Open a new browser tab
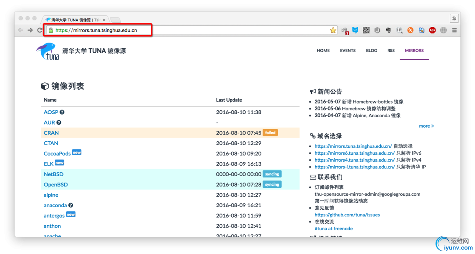The height and width of the screenshot is (254, 475). coord(115,20)
